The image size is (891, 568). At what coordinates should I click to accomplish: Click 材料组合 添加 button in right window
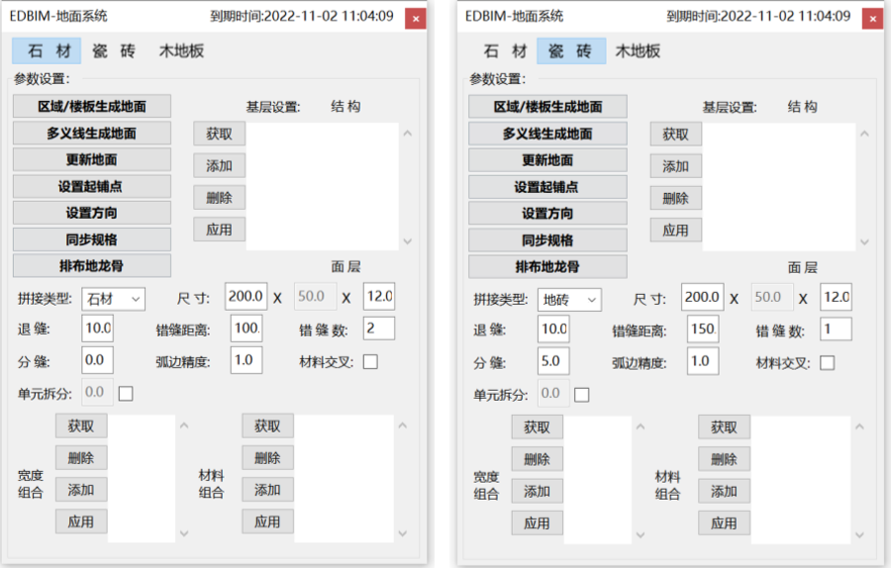(x=724, y=492)
